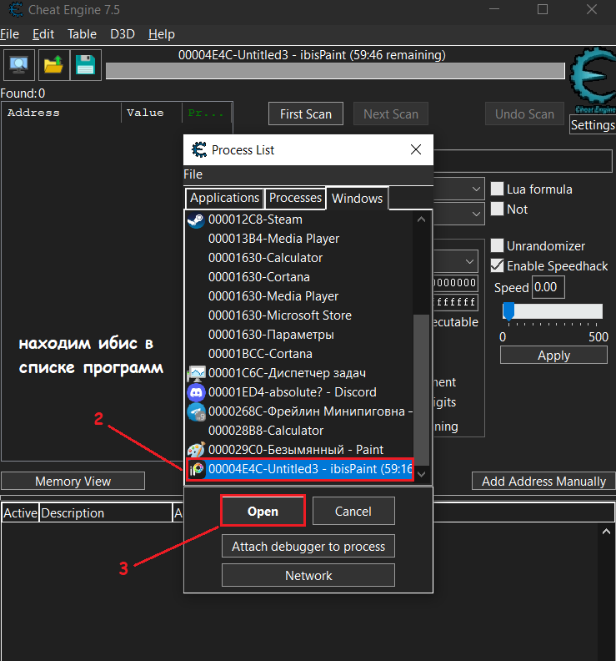Click the First Scan button
Viewport: 616px width, 661px height.
coord(306,114)
